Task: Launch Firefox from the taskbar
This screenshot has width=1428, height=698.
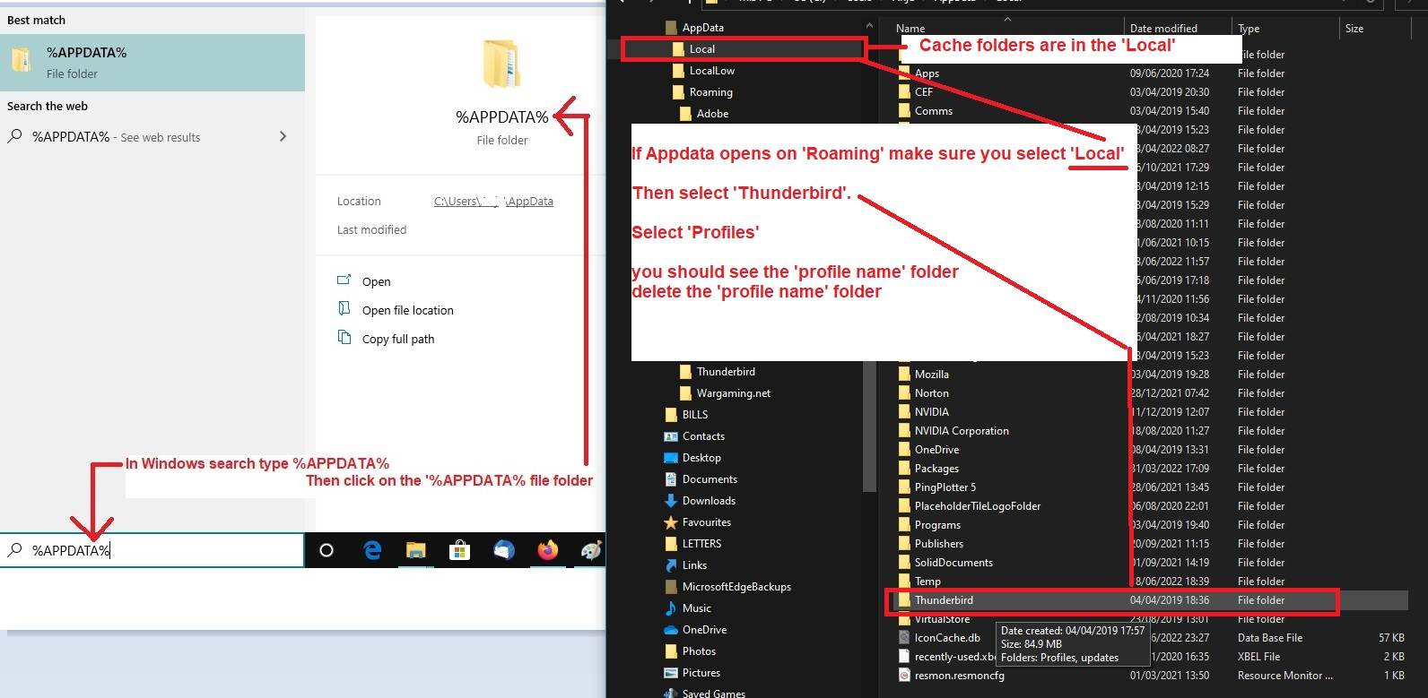Action: pyautogui.click(x=548, y=550)
